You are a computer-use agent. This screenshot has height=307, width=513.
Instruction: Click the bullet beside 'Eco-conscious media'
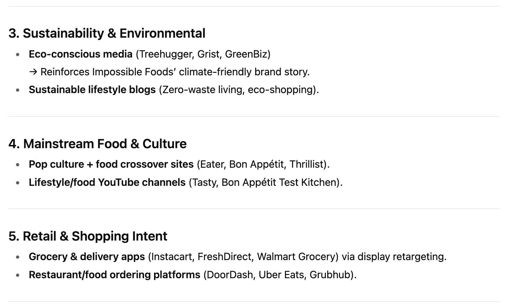(x=17, y=55)
